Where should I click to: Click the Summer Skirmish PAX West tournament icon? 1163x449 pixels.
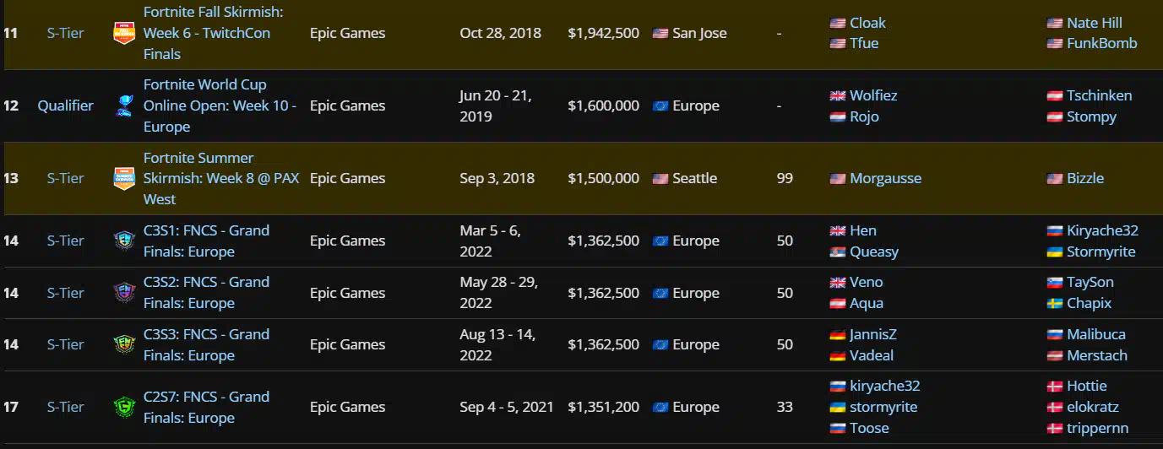(124, 179)
